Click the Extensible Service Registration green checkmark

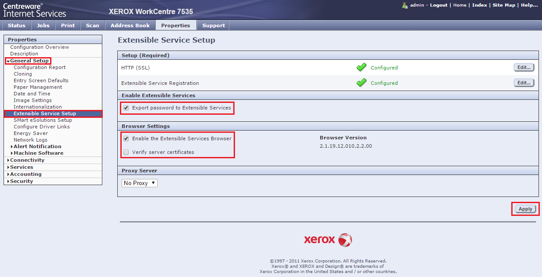(361, 83)
